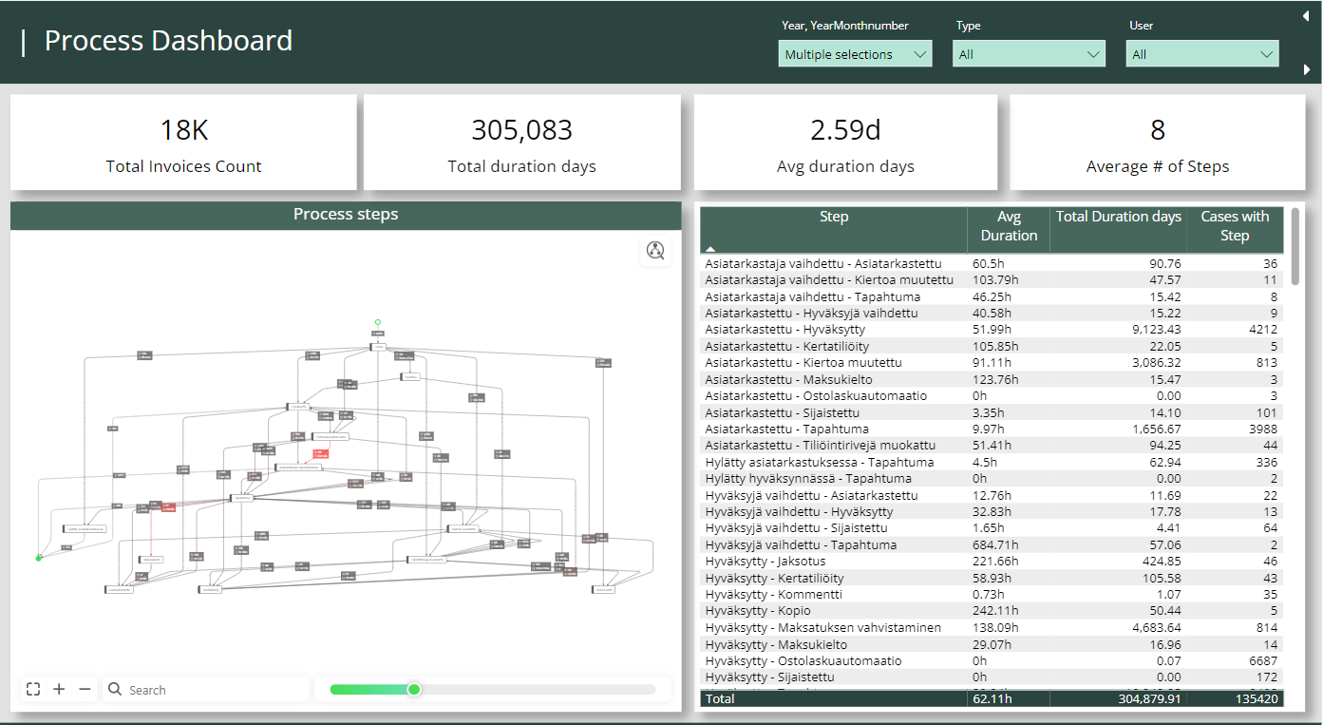Image resolution: width=1323 pixels, height=725 pixels.
Task: Zoom out the process map with minus
Action: 85,689
